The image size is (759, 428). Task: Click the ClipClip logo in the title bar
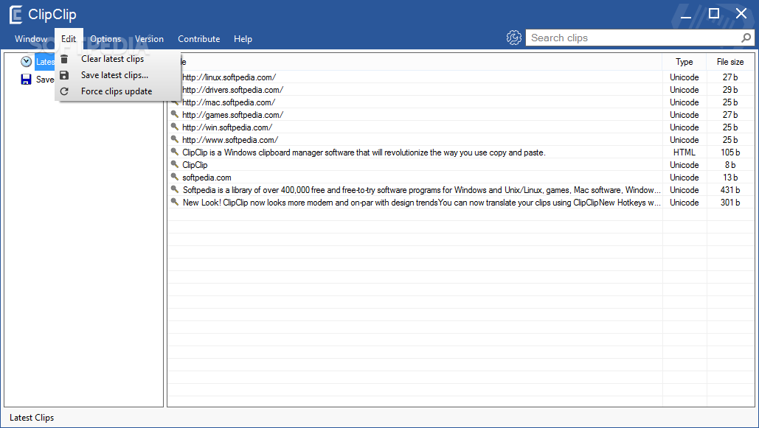(16, 15)
